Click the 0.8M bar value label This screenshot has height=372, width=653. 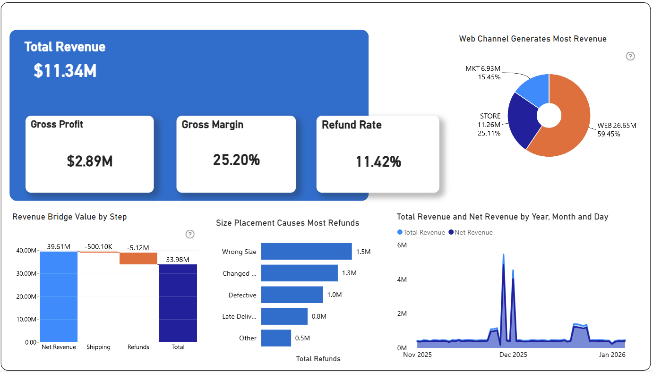pos(319,316)
